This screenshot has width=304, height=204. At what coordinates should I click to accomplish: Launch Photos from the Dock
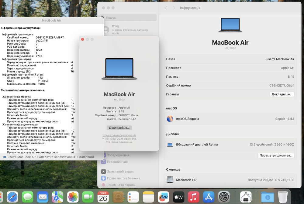point(73,197)
